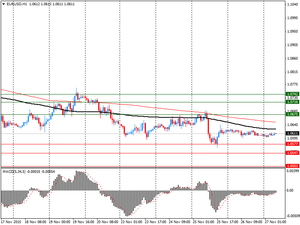Viewport: 300px width, 225px height.
Task: Click the 1.0950 price scale value
Action: [293, 31]
